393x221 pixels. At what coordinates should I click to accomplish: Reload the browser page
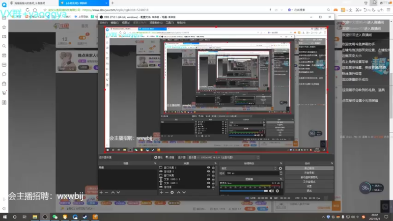click(x=28, y=10)
